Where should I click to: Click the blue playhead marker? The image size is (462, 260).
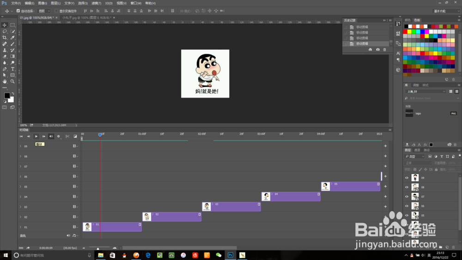[x=100, y=134]
